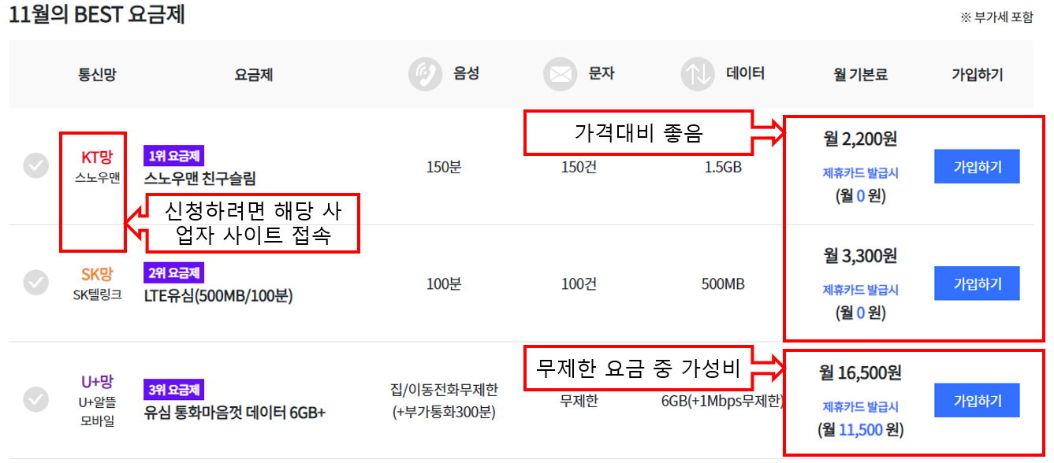Viewport: 1054px width, 463px height.
Task: Click the 통신망 column header
Action: (x=97, y=75)
